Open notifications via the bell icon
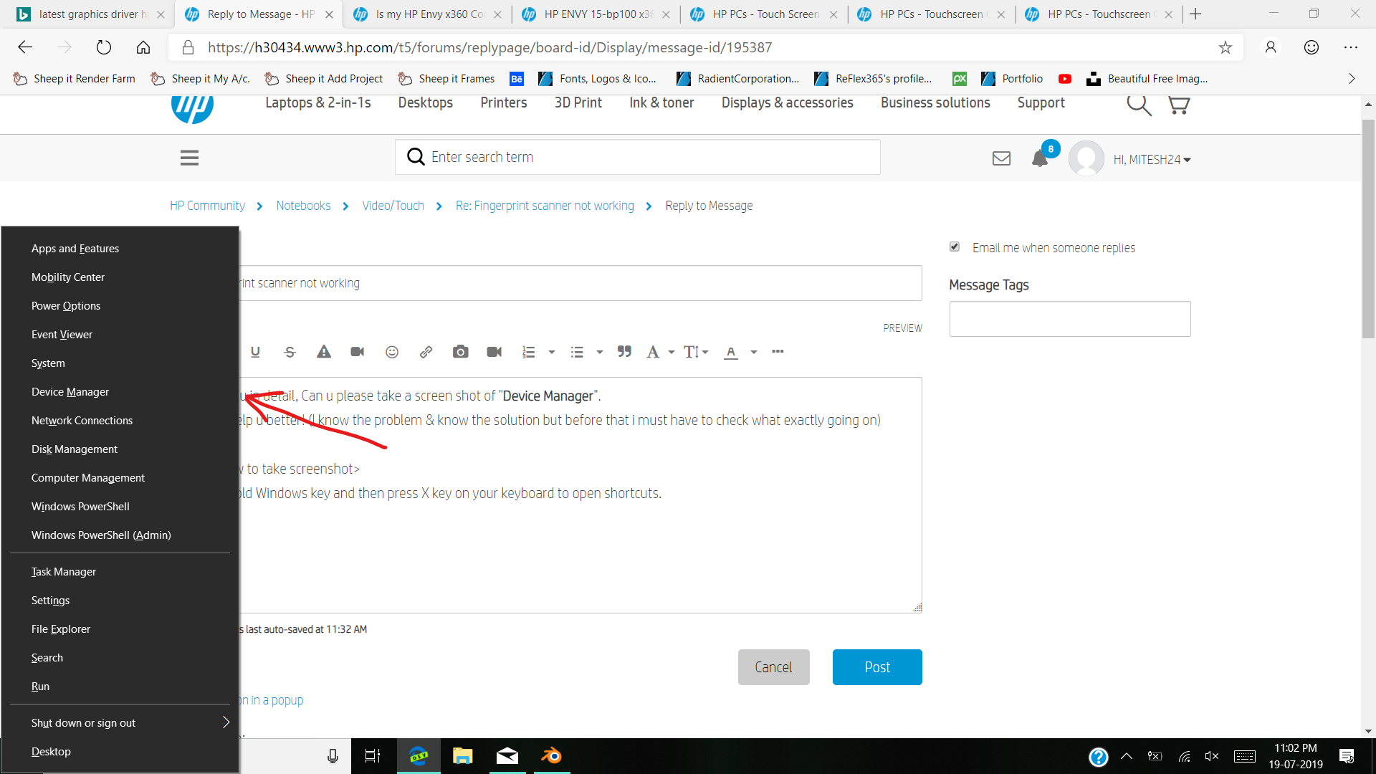This screenshot has width=1376, height=774. (1039, 159)
